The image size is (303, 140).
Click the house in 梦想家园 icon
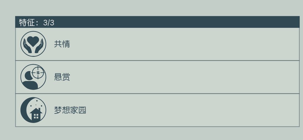click(36, 115)
